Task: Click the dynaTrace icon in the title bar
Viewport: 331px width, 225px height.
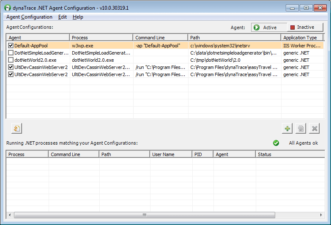Action: [x=7, y=8]
